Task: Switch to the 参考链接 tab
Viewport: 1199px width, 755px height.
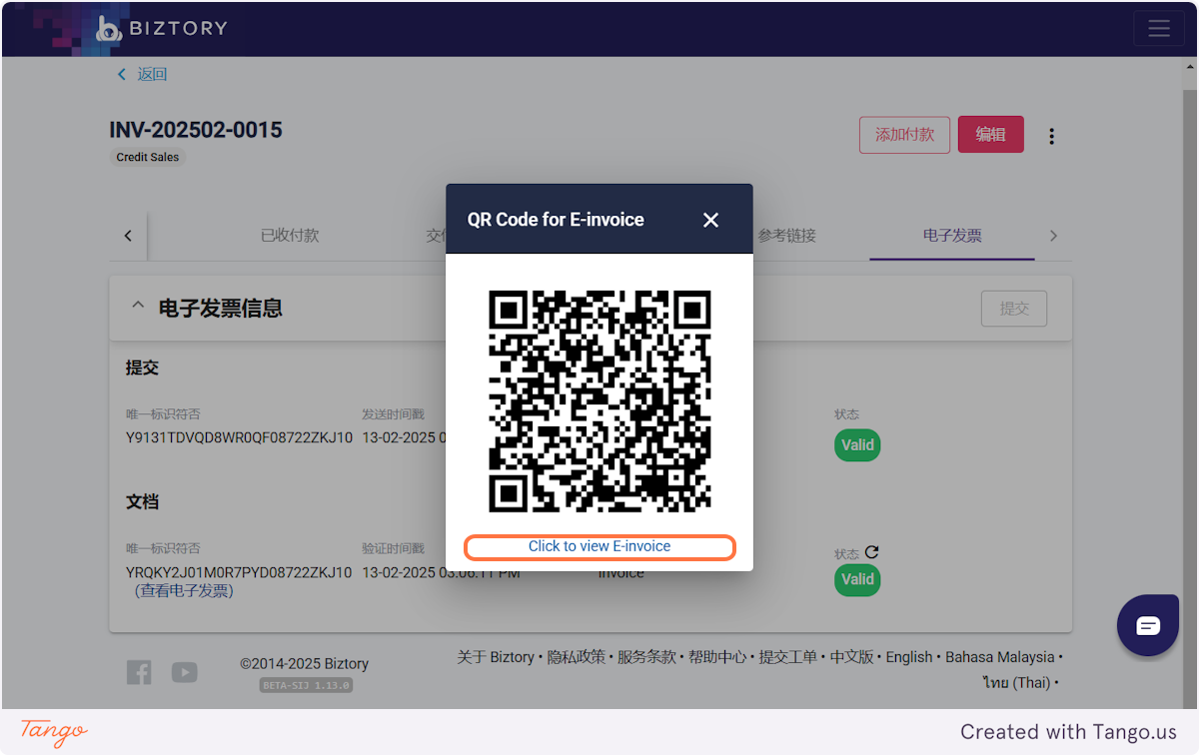Action: click(787, 236)
